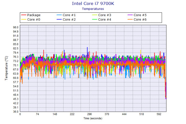Select the Core #4 legend label
The image size is (186, 124).
[x=105, y=20]
